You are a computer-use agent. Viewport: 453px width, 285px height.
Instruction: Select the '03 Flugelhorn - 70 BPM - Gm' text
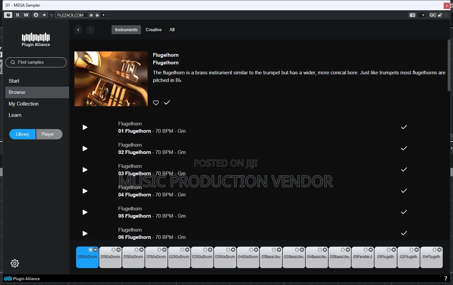point(152,174)
